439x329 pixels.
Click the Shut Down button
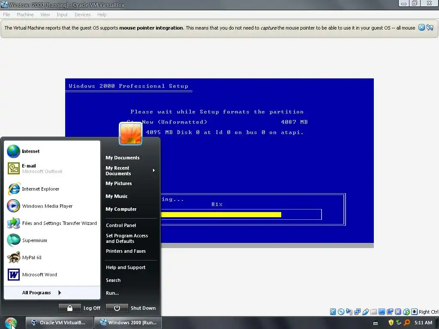131,308
